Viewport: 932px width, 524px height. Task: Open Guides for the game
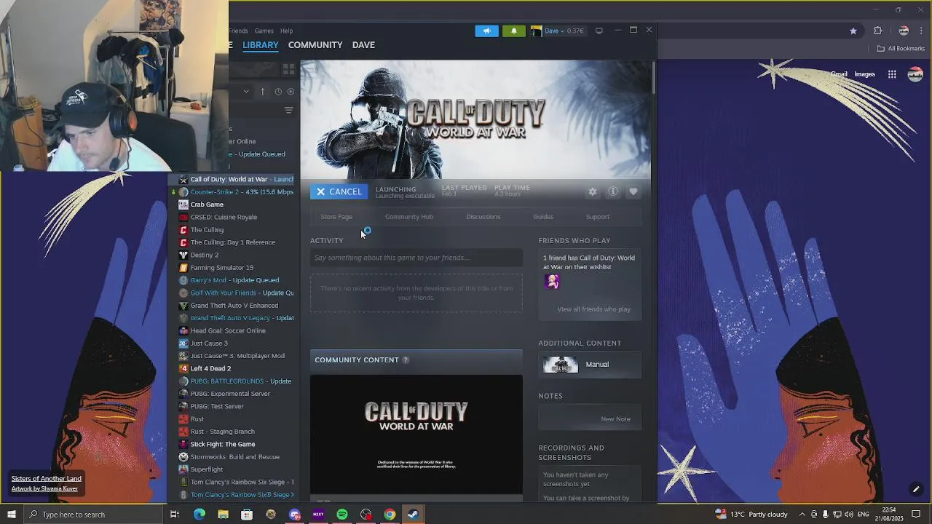click(x=543, y=217)
